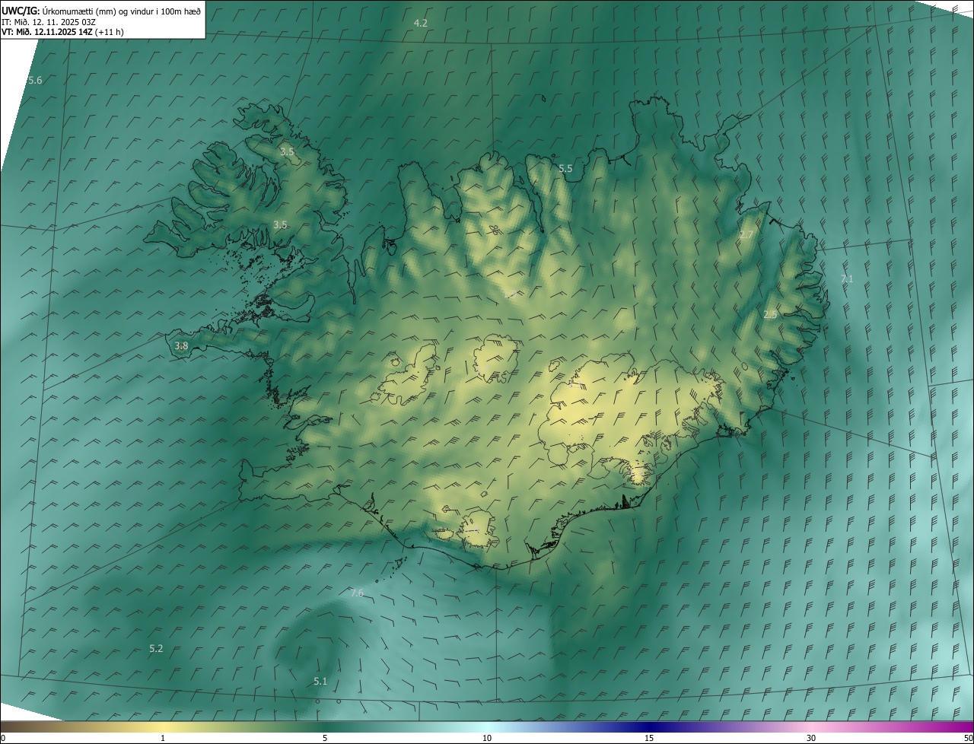This screenshot has height=744, width=974.
Task: Click the 2.7 value label on the map
Action: point(746,234)
